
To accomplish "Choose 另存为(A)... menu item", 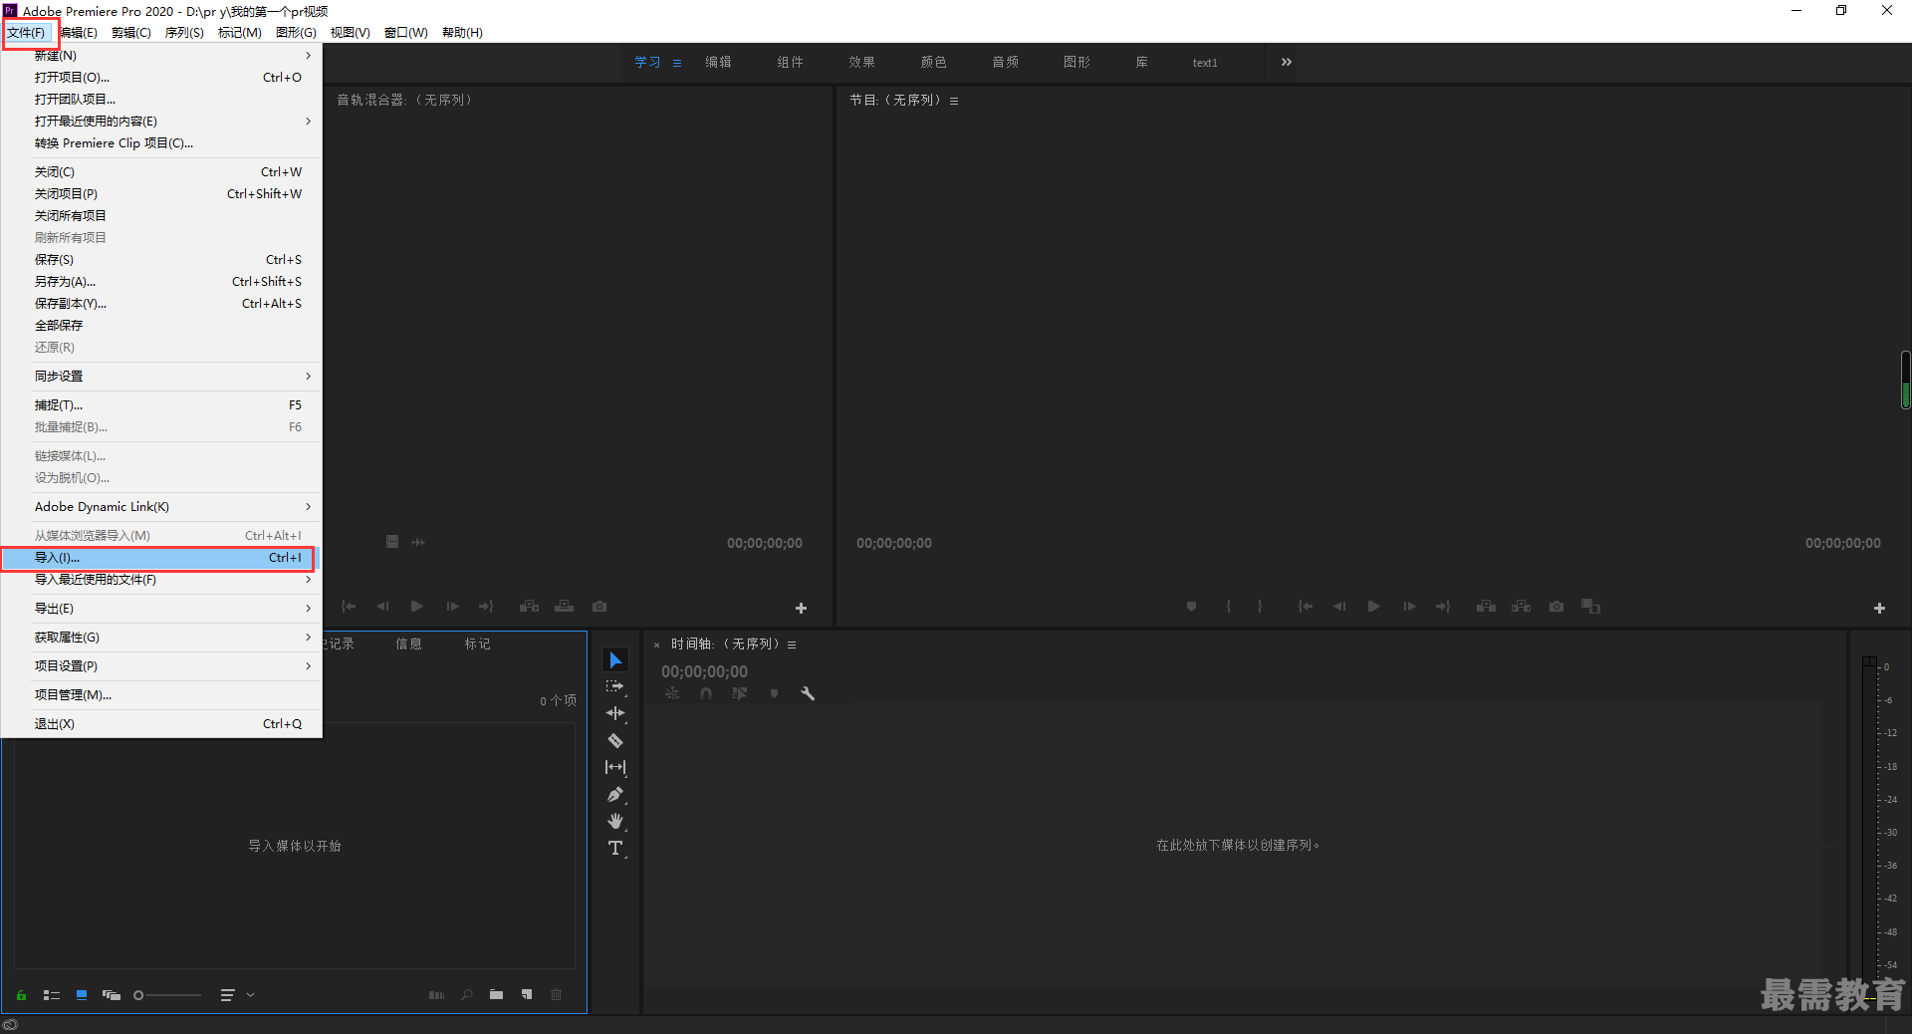I will [161, 282].
